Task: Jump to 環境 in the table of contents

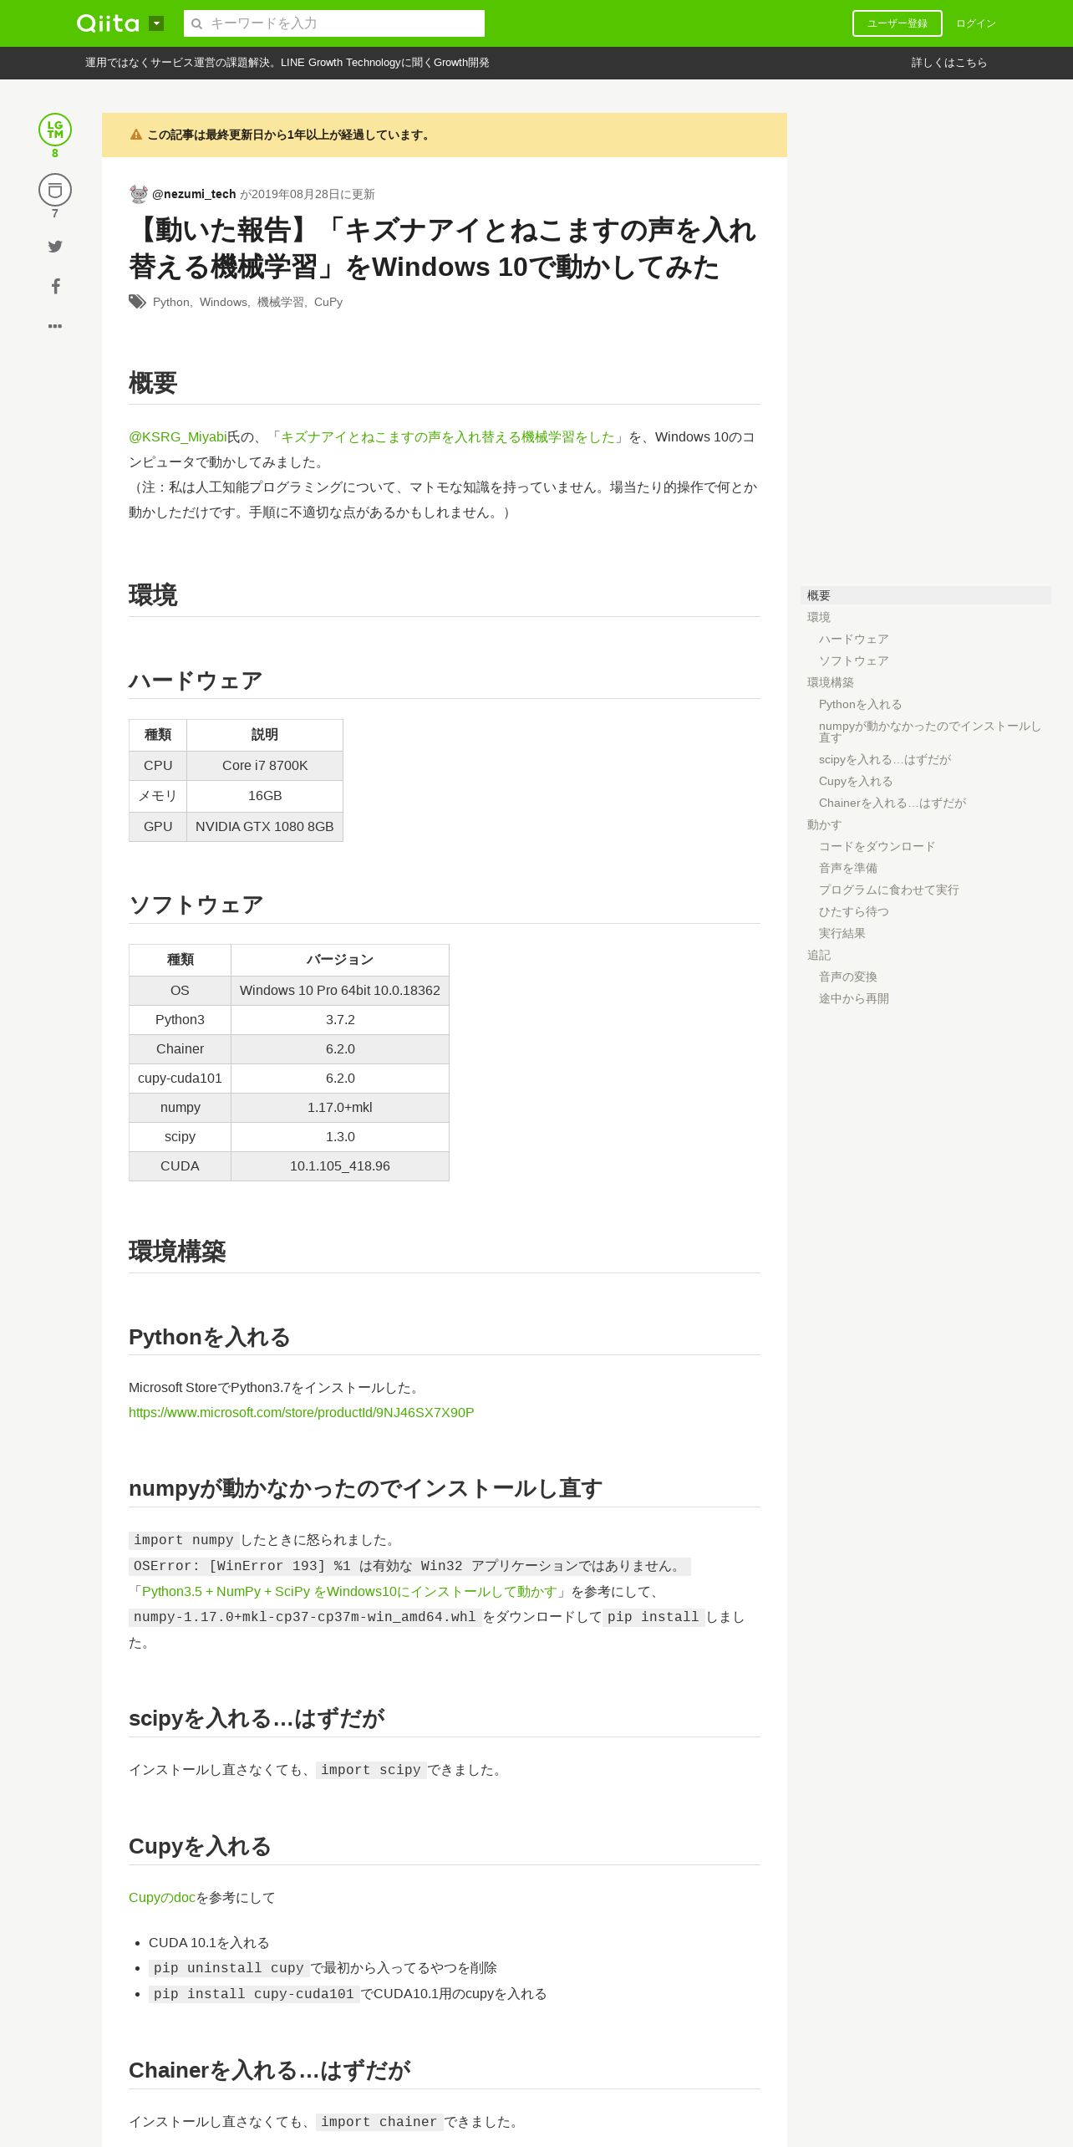Action: 819,617
